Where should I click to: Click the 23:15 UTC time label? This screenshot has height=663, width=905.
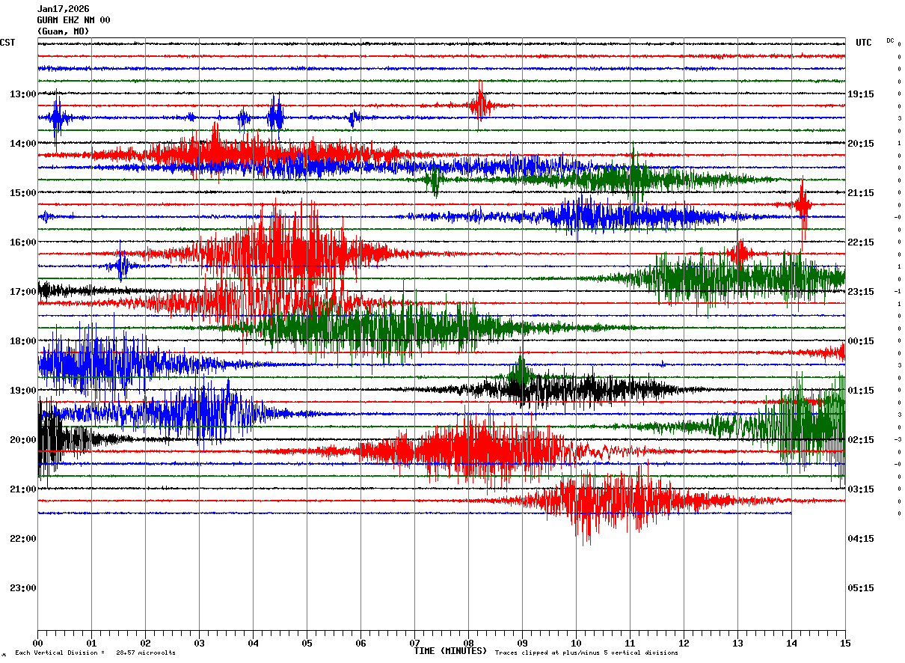[x=861, y=292]
